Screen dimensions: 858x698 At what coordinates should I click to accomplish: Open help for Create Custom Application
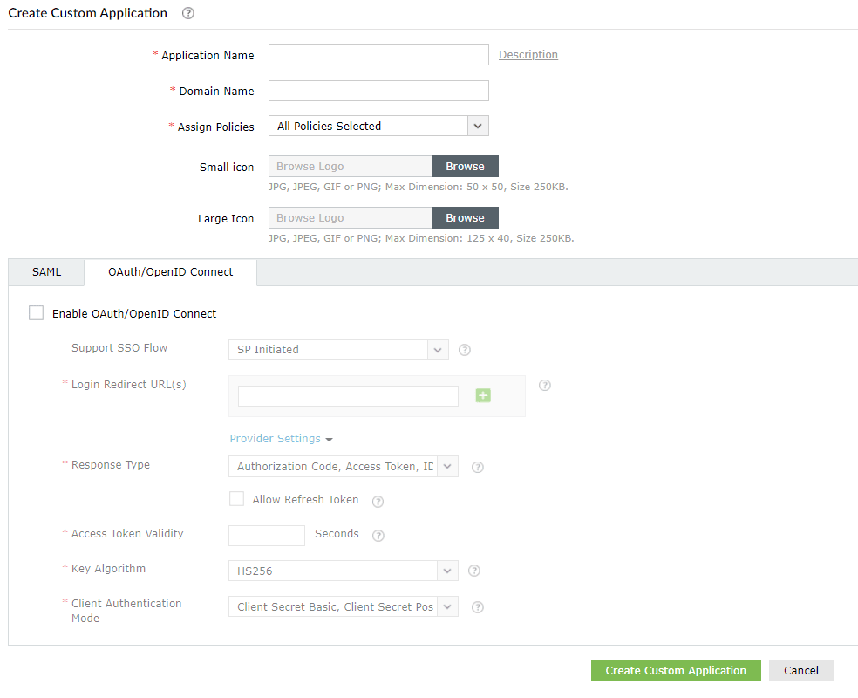click(x=187, y=13)
